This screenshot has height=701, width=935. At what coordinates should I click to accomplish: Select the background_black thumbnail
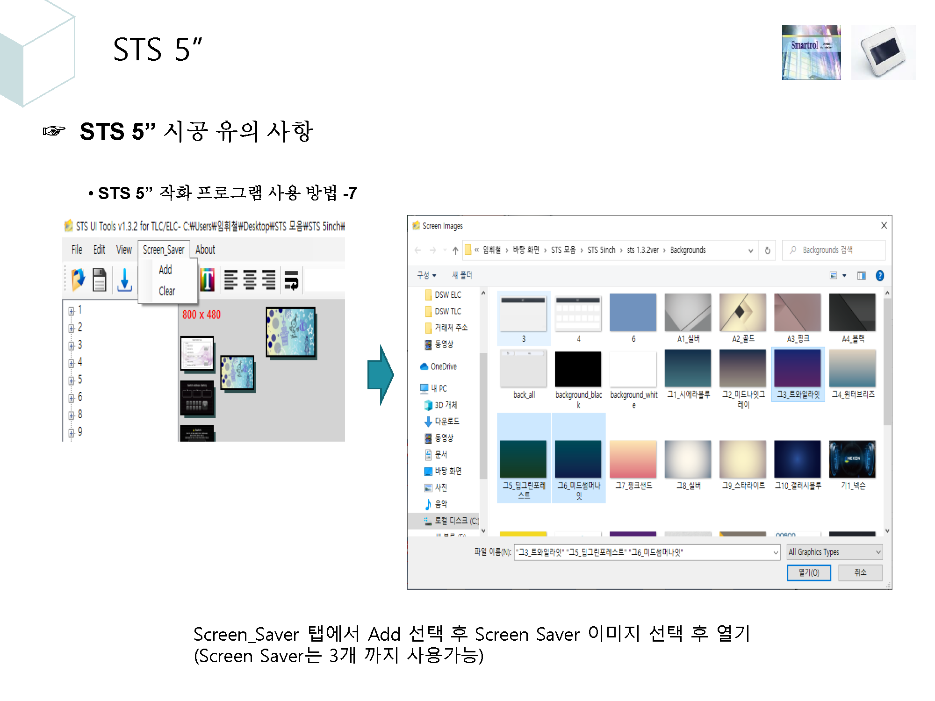(578, 369)
